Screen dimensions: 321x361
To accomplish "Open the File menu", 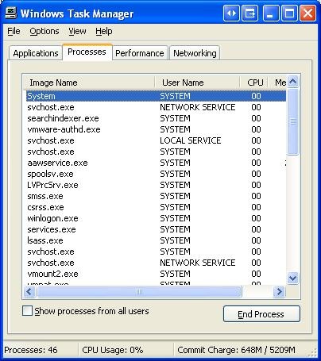I will click(14, 31).
